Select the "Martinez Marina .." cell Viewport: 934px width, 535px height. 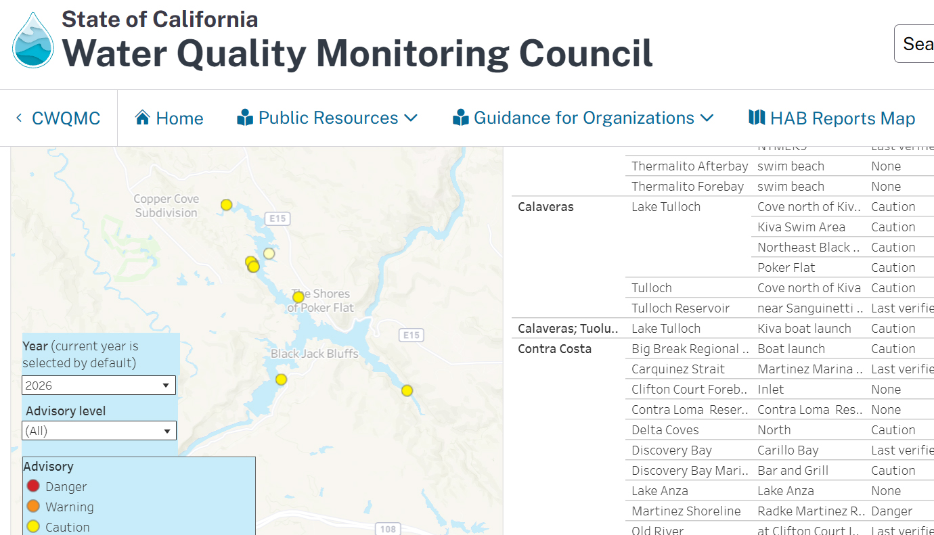809,369
